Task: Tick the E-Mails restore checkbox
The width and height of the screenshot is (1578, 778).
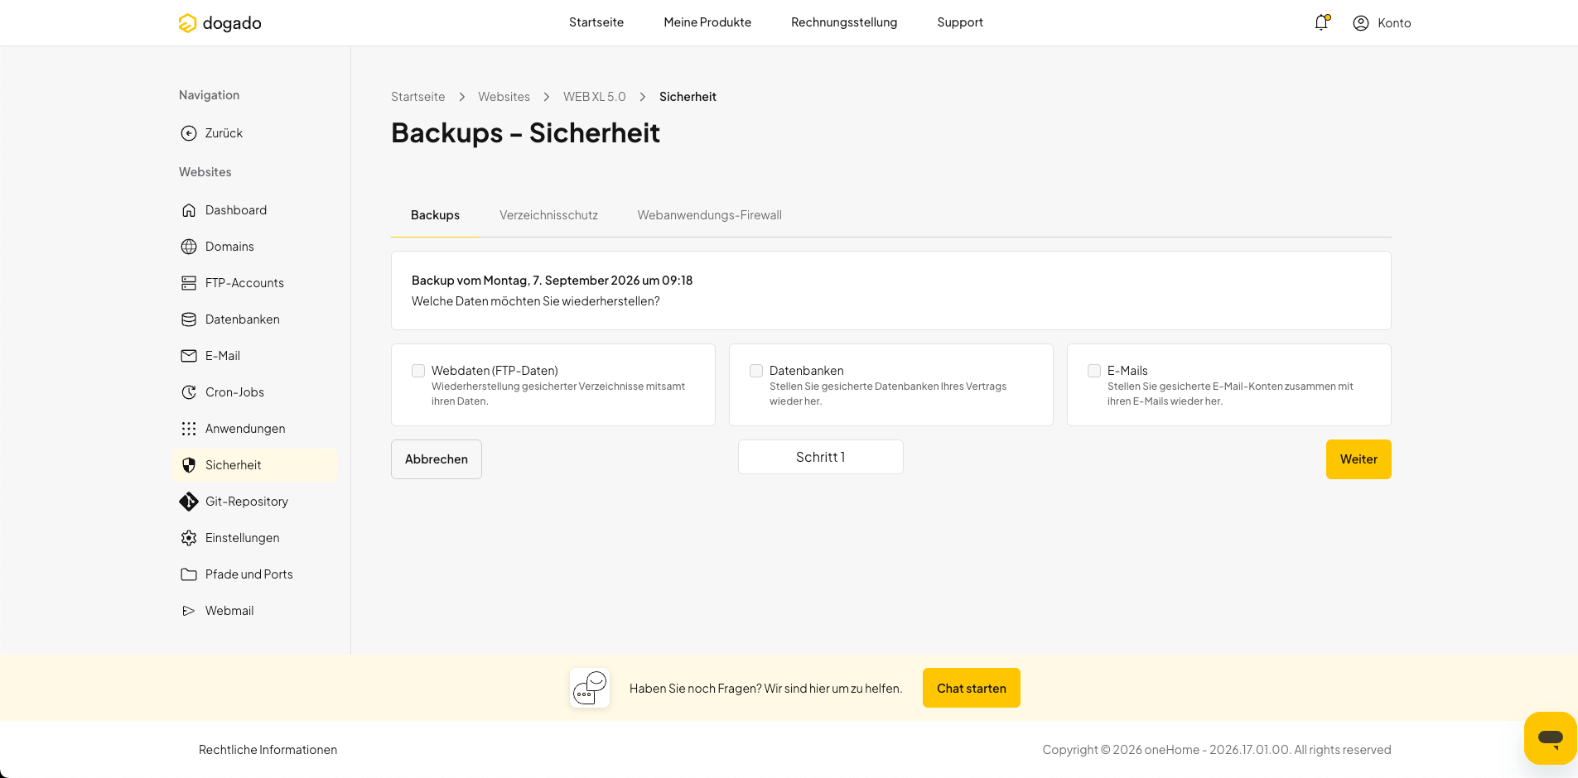Action: (x=1094, y=371)
